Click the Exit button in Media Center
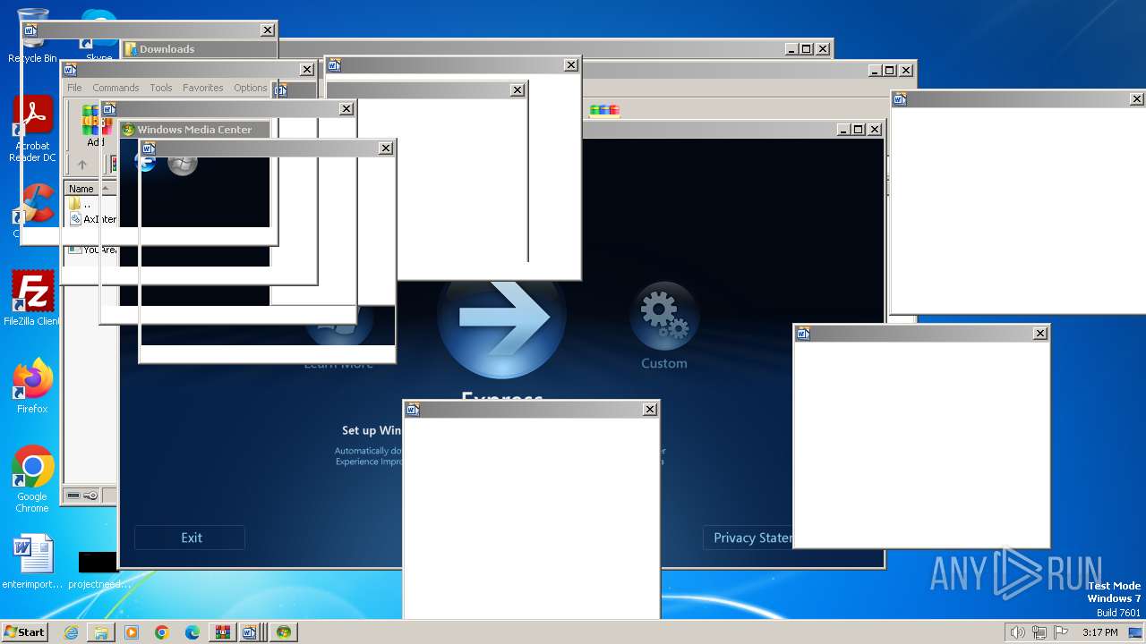 (x=190, y=538)
